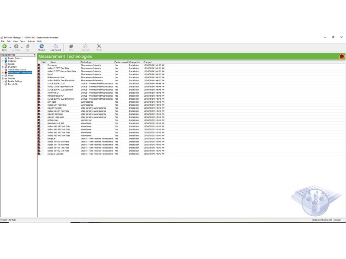Click the Duplicate toolbar icon
This screenshot has width=346, height=259.
click(85, 46)
